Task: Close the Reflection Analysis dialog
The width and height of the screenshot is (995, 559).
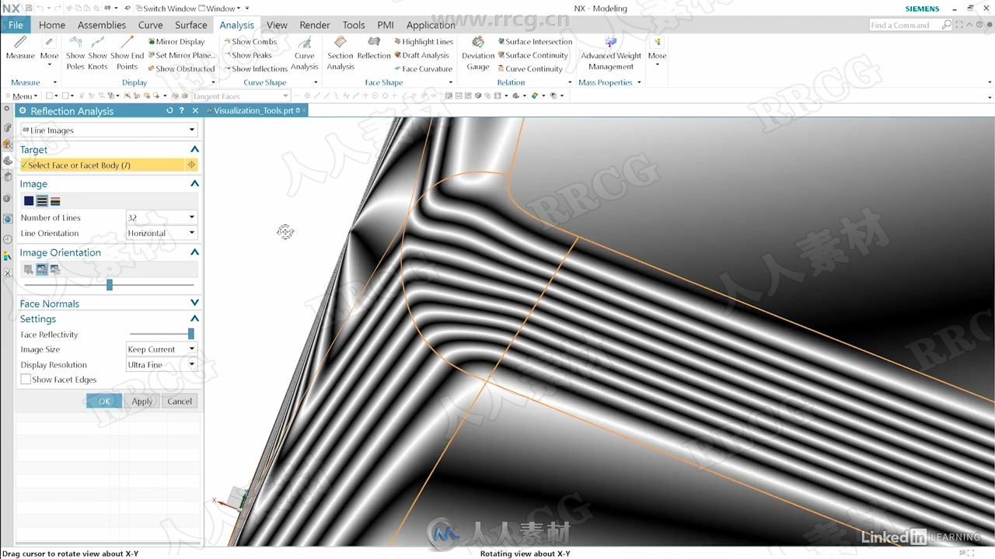Action: 195,111
